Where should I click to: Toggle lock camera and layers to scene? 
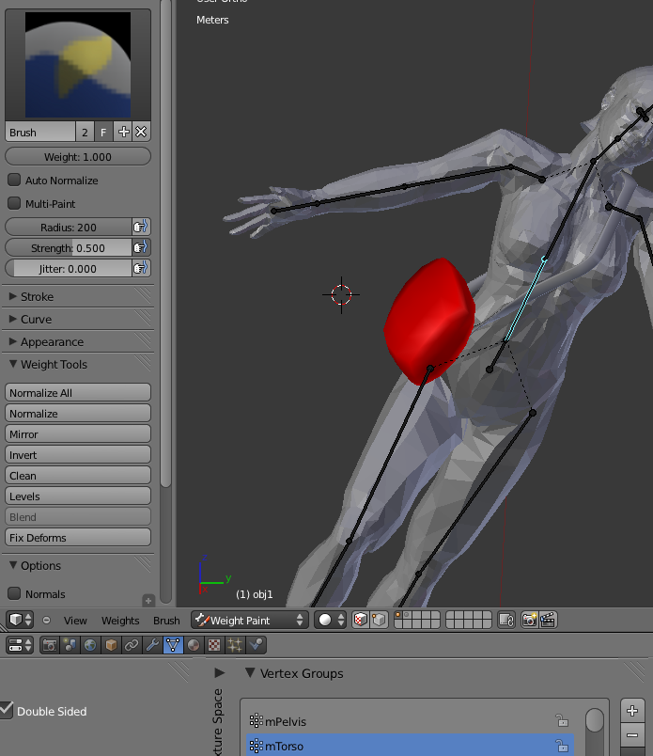coord(506,620)
